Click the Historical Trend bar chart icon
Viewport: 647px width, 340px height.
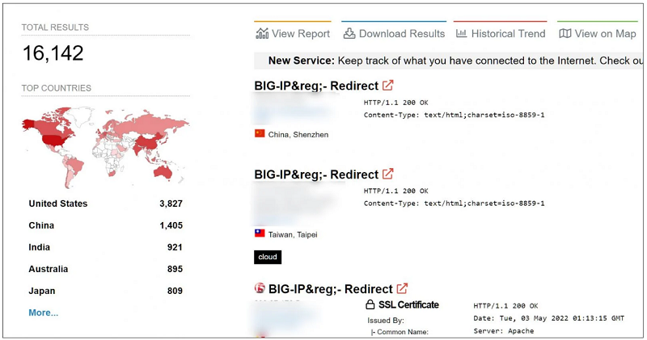[461, 33]
